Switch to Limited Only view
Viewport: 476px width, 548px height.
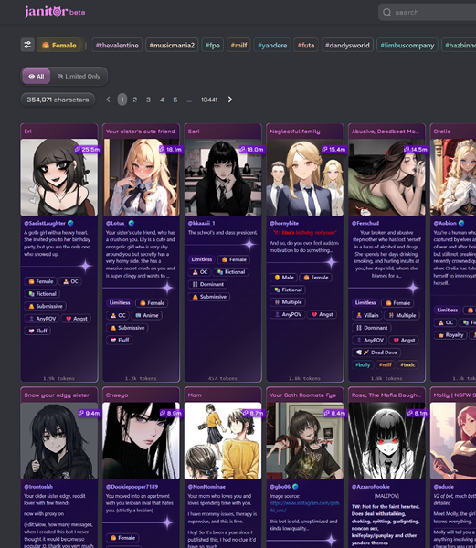[79, 76]
